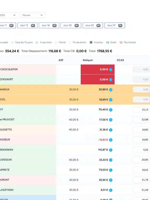Open the Jour 25 tab

pyautogui.click(x=93, y=25)
